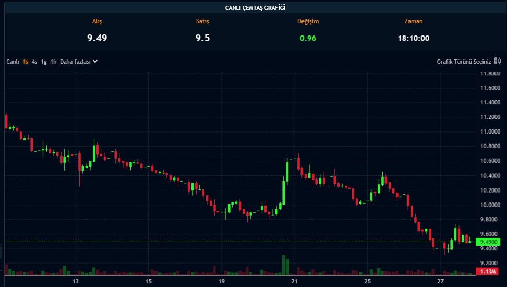The height and width of the screenshot is (287, 507).
Task: Select the 1h weekly timeframe
Action: 53,62
